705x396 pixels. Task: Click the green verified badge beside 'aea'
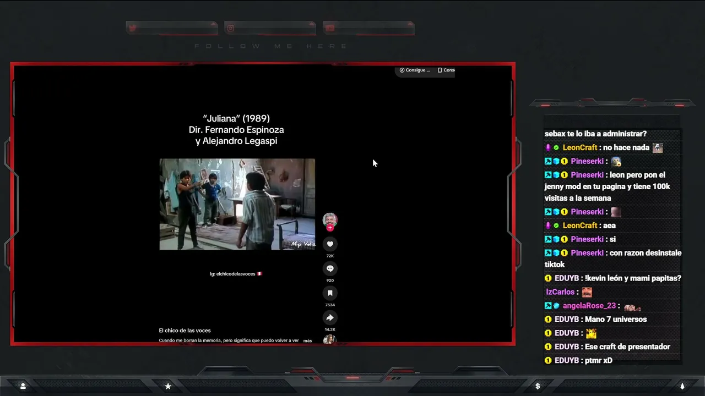[556, 226]
